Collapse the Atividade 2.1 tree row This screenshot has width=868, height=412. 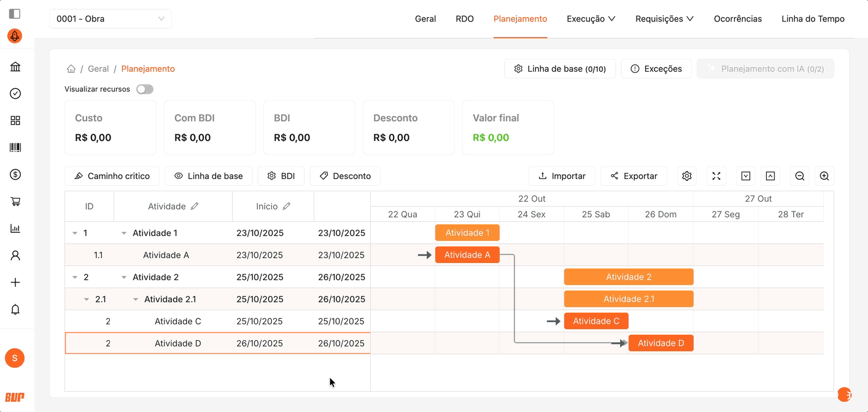(136, 299)
